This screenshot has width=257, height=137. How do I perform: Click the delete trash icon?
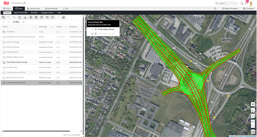[x=36, y=17]
